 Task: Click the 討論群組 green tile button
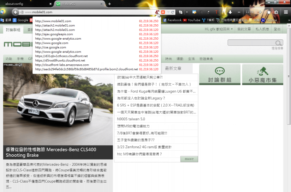220,75
